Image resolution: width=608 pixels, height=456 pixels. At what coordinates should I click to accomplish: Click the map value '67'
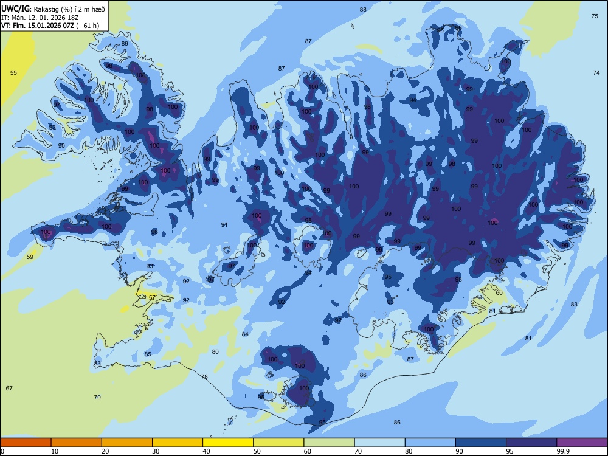pyautogui.click(x=9, y=388)
